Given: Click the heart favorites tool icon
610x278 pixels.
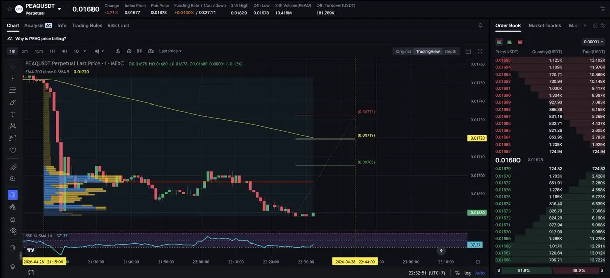Looking at the screenshot, I should click(x=13, y=150).
